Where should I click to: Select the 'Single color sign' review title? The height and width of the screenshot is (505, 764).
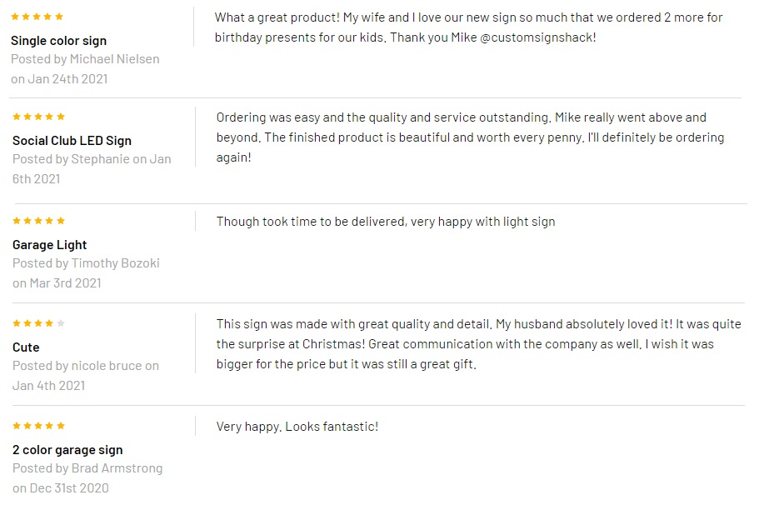pyautogui.click(x=58, y=41)
